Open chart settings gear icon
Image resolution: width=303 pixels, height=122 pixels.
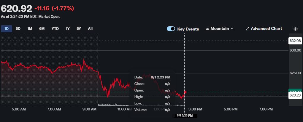(296, 29)
